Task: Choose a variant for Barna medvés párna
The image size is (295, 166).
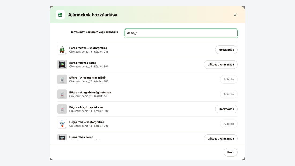Action: point(220,65)
